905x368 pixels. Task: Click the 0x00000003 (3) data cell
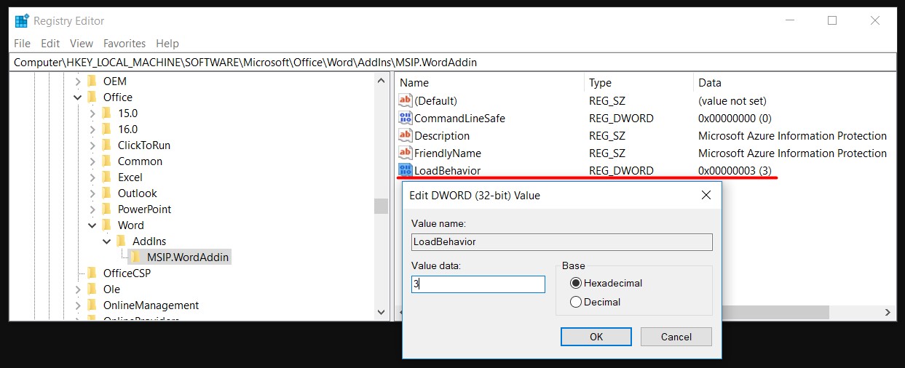pyautogui.click(x=735, y=171)
